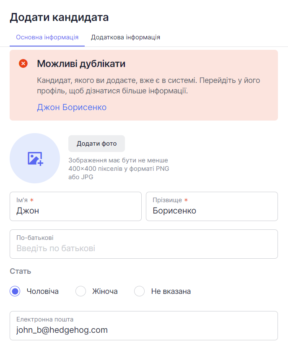The image size is (288, 342).
Task: Click the add-image icon in avatar placeholder
Action: [35, 159]
